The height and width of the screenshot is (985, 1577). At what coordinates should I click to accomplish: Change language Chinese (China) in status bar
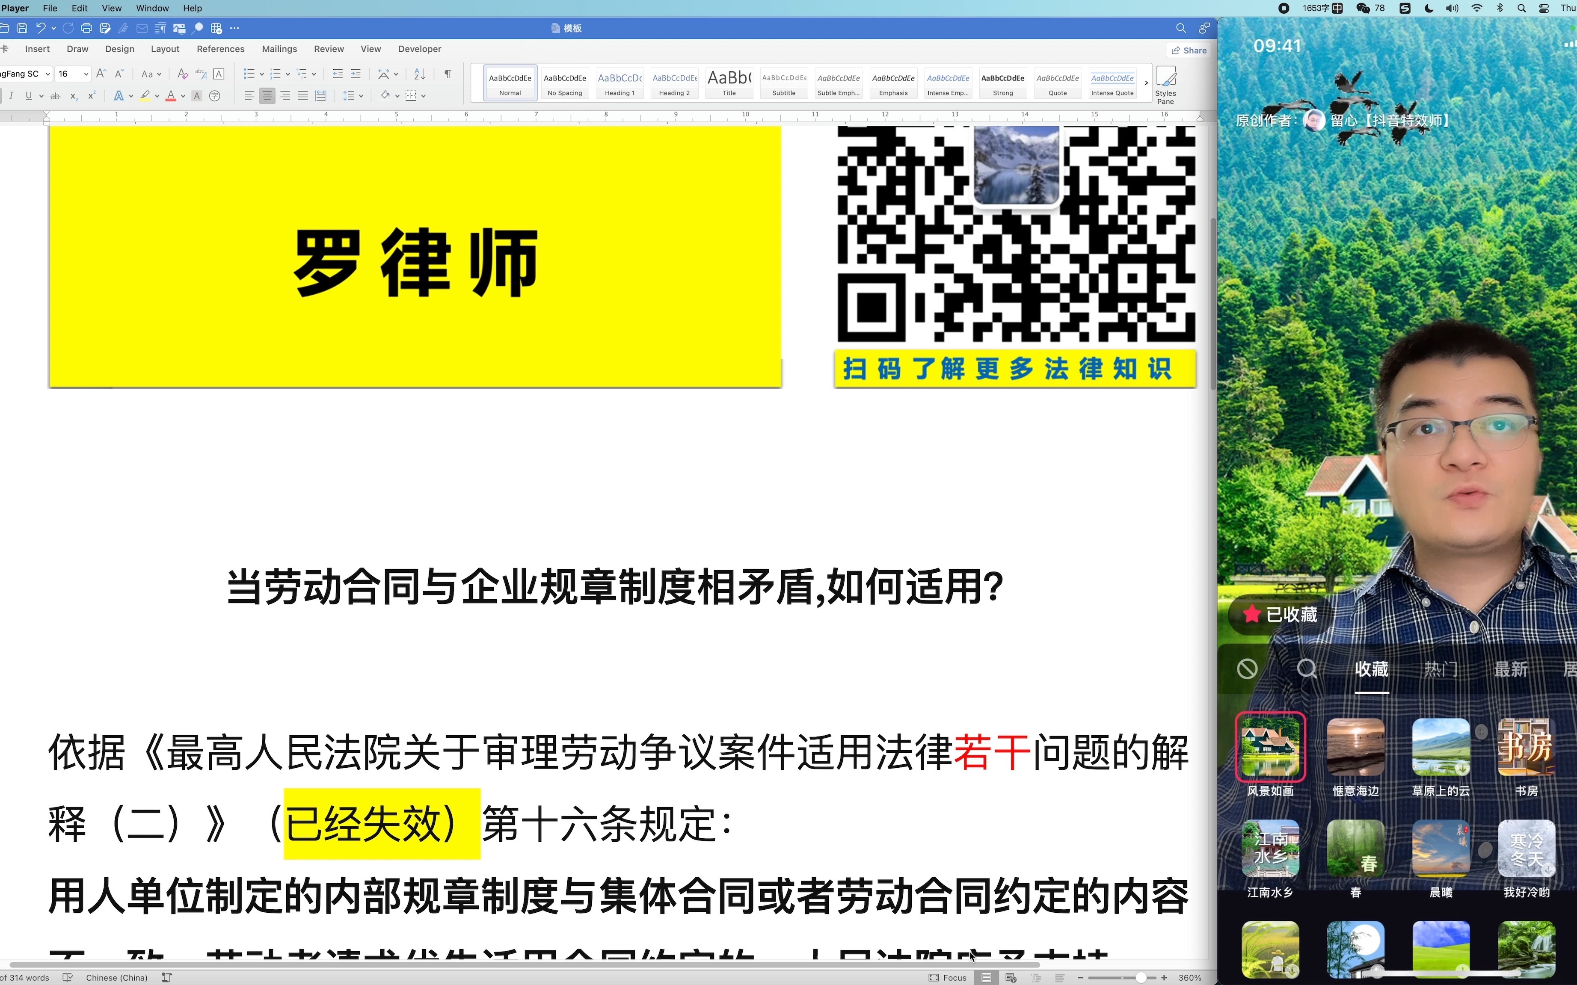pyautogui.click(x=117, y=978)
